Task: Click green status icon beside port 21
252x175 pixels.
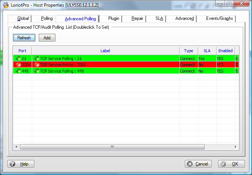Action: (18, 58)
